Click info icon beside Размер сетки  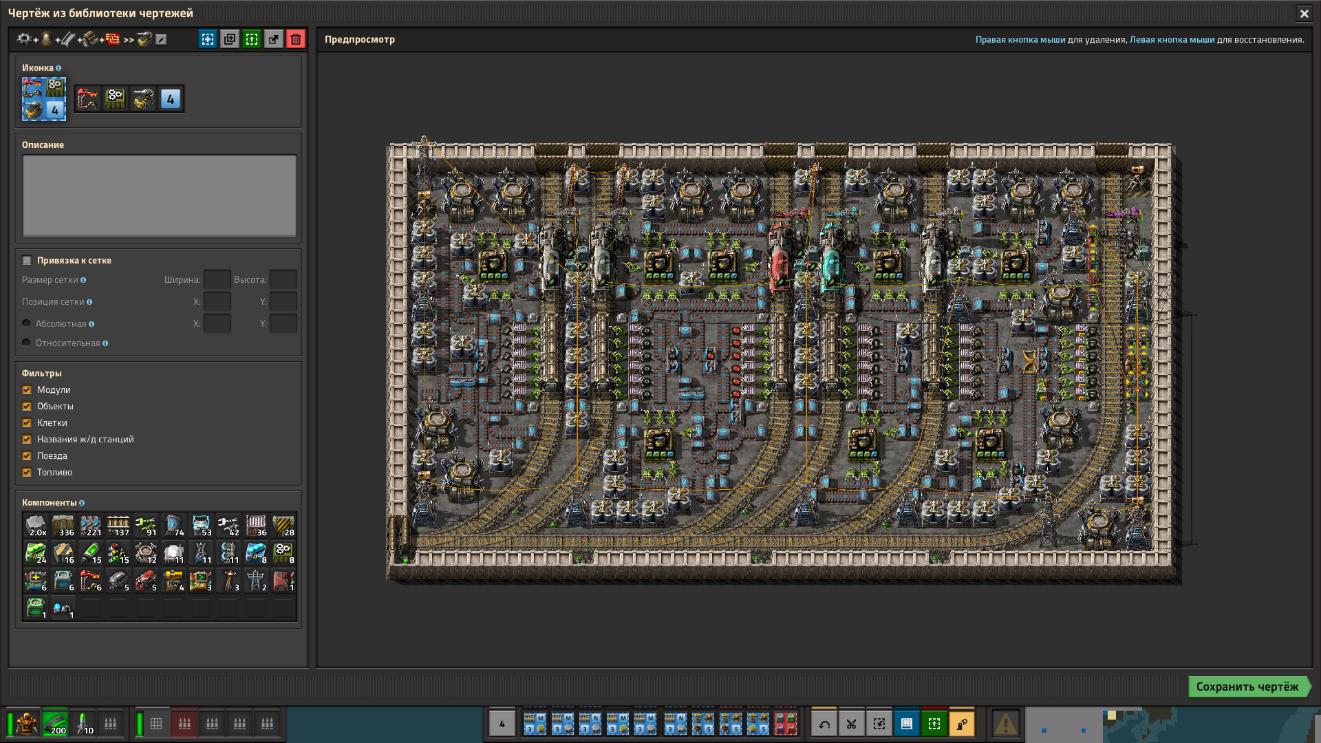tap(83, 280)
